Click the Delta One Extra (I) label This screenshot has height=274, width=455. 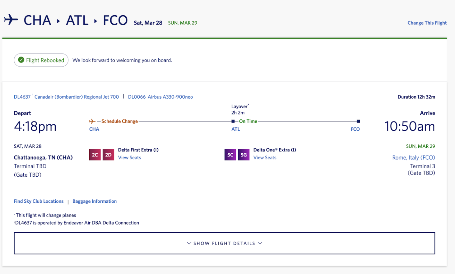275,150
